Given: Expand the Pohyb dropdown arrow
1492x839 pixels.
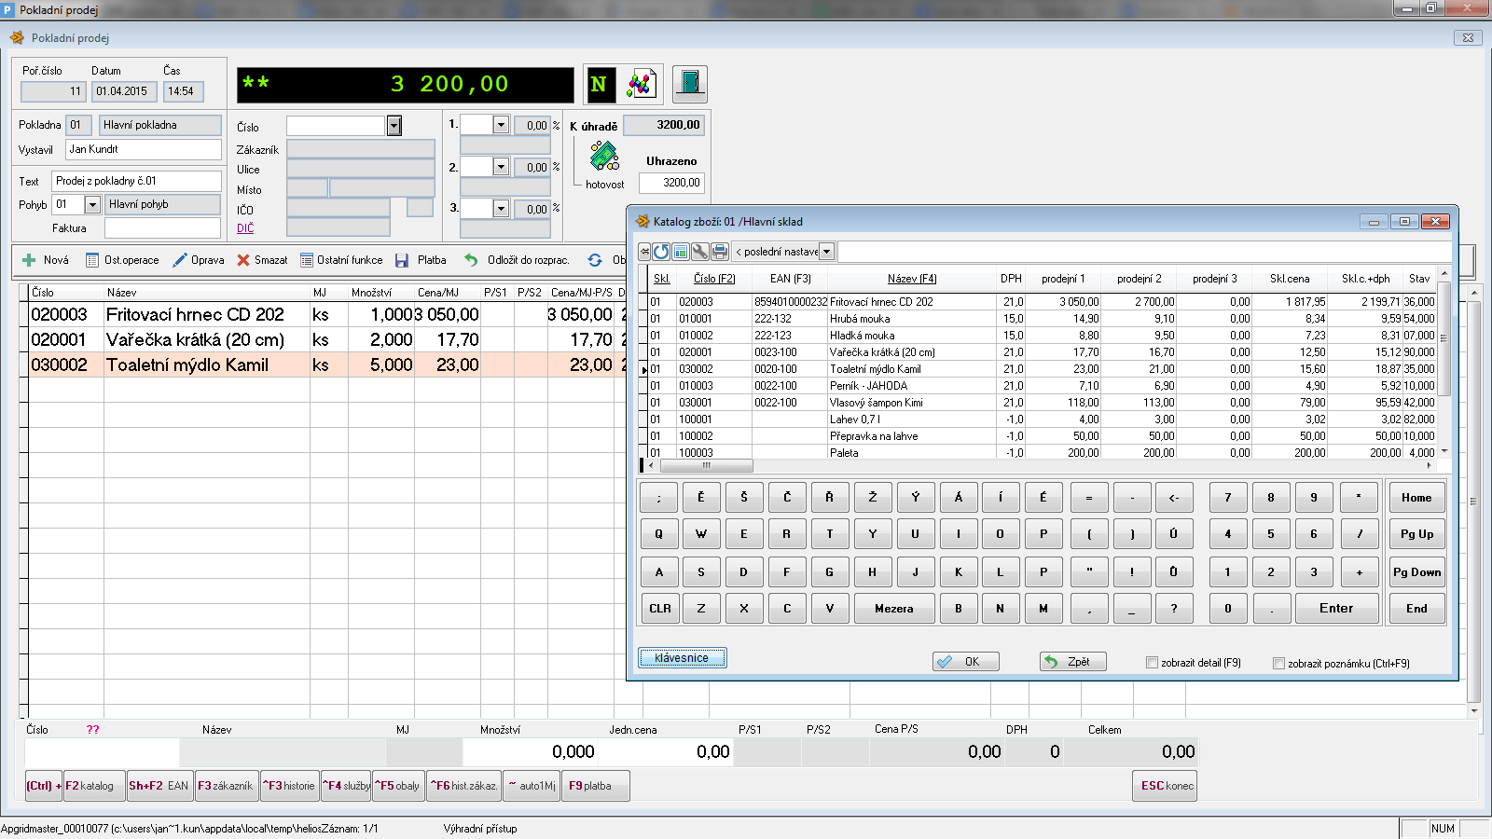Looking at the screenshot, I should (92, 205).
